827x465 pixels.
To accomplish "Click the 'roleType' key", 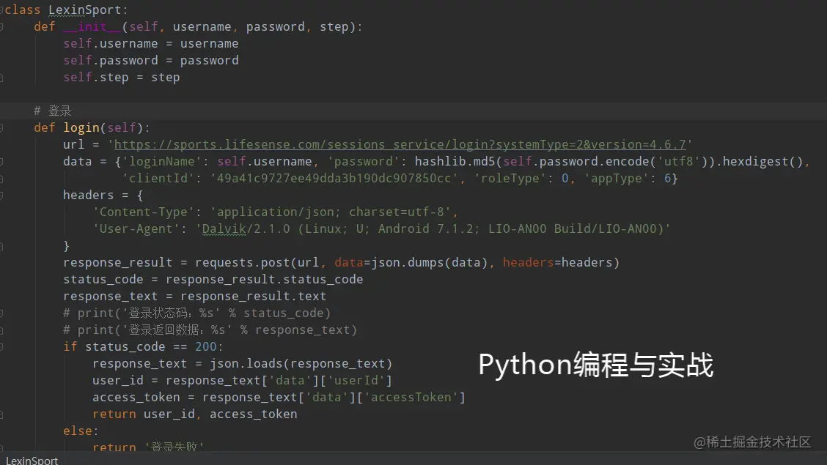I will coord(510,179).
